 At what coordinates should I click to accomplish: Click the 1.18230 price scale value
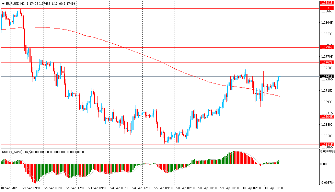327,34
